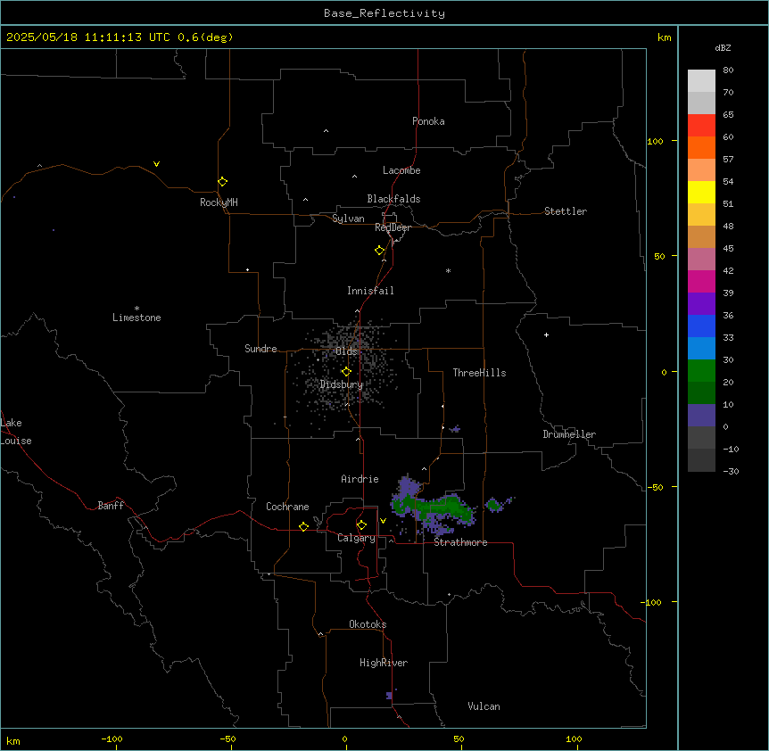Click the Airdrie city label
This screenshot has height=751, width=769.
pyautogui.click(x=360, y=479)
